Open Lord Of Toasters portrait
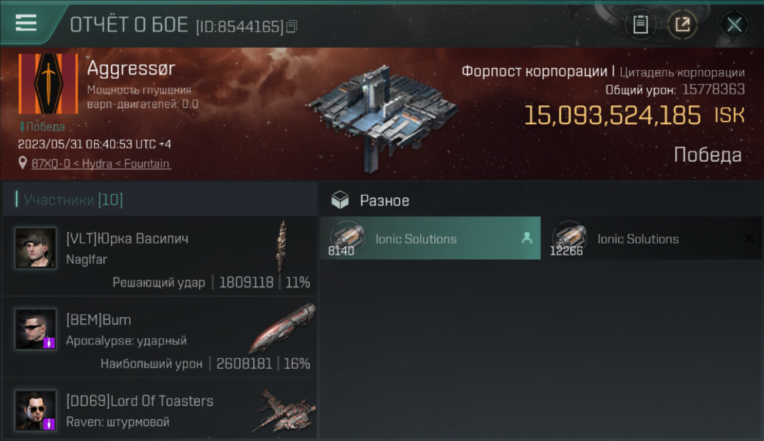764x441 pixels. pyautogui.click(x=36, y=410)
